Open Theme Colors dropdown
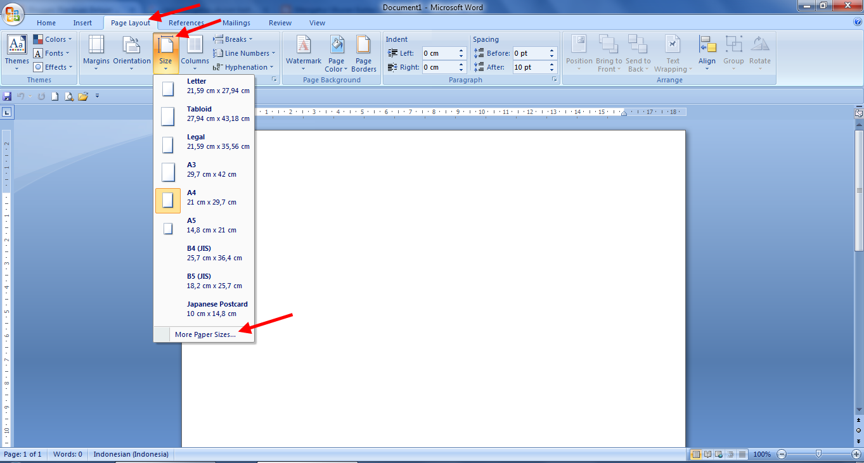Screen dimensions: 864x463 (x=53, y=39)
